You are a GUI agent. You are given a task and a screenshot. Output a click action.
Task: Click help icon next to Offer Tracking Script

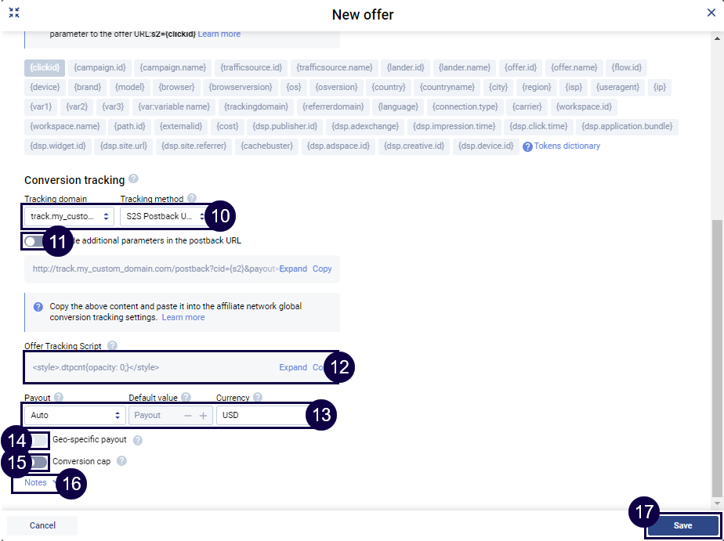(x=112, y=345)
